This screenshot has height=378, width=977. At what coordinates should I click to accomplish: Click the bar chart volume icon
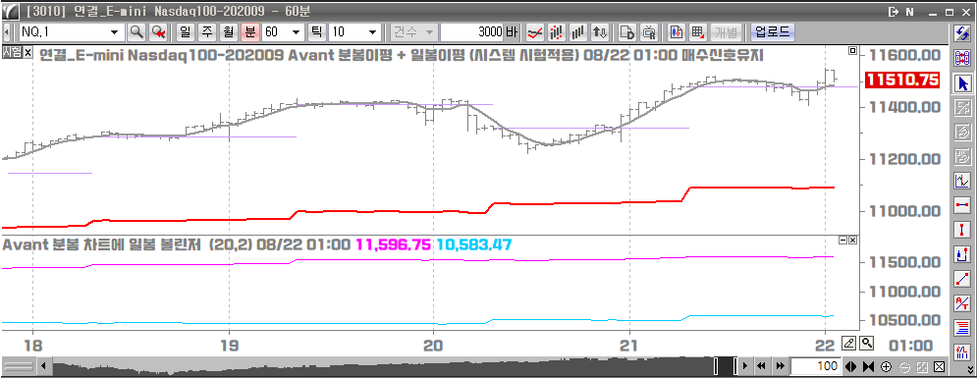coord(579,31)
